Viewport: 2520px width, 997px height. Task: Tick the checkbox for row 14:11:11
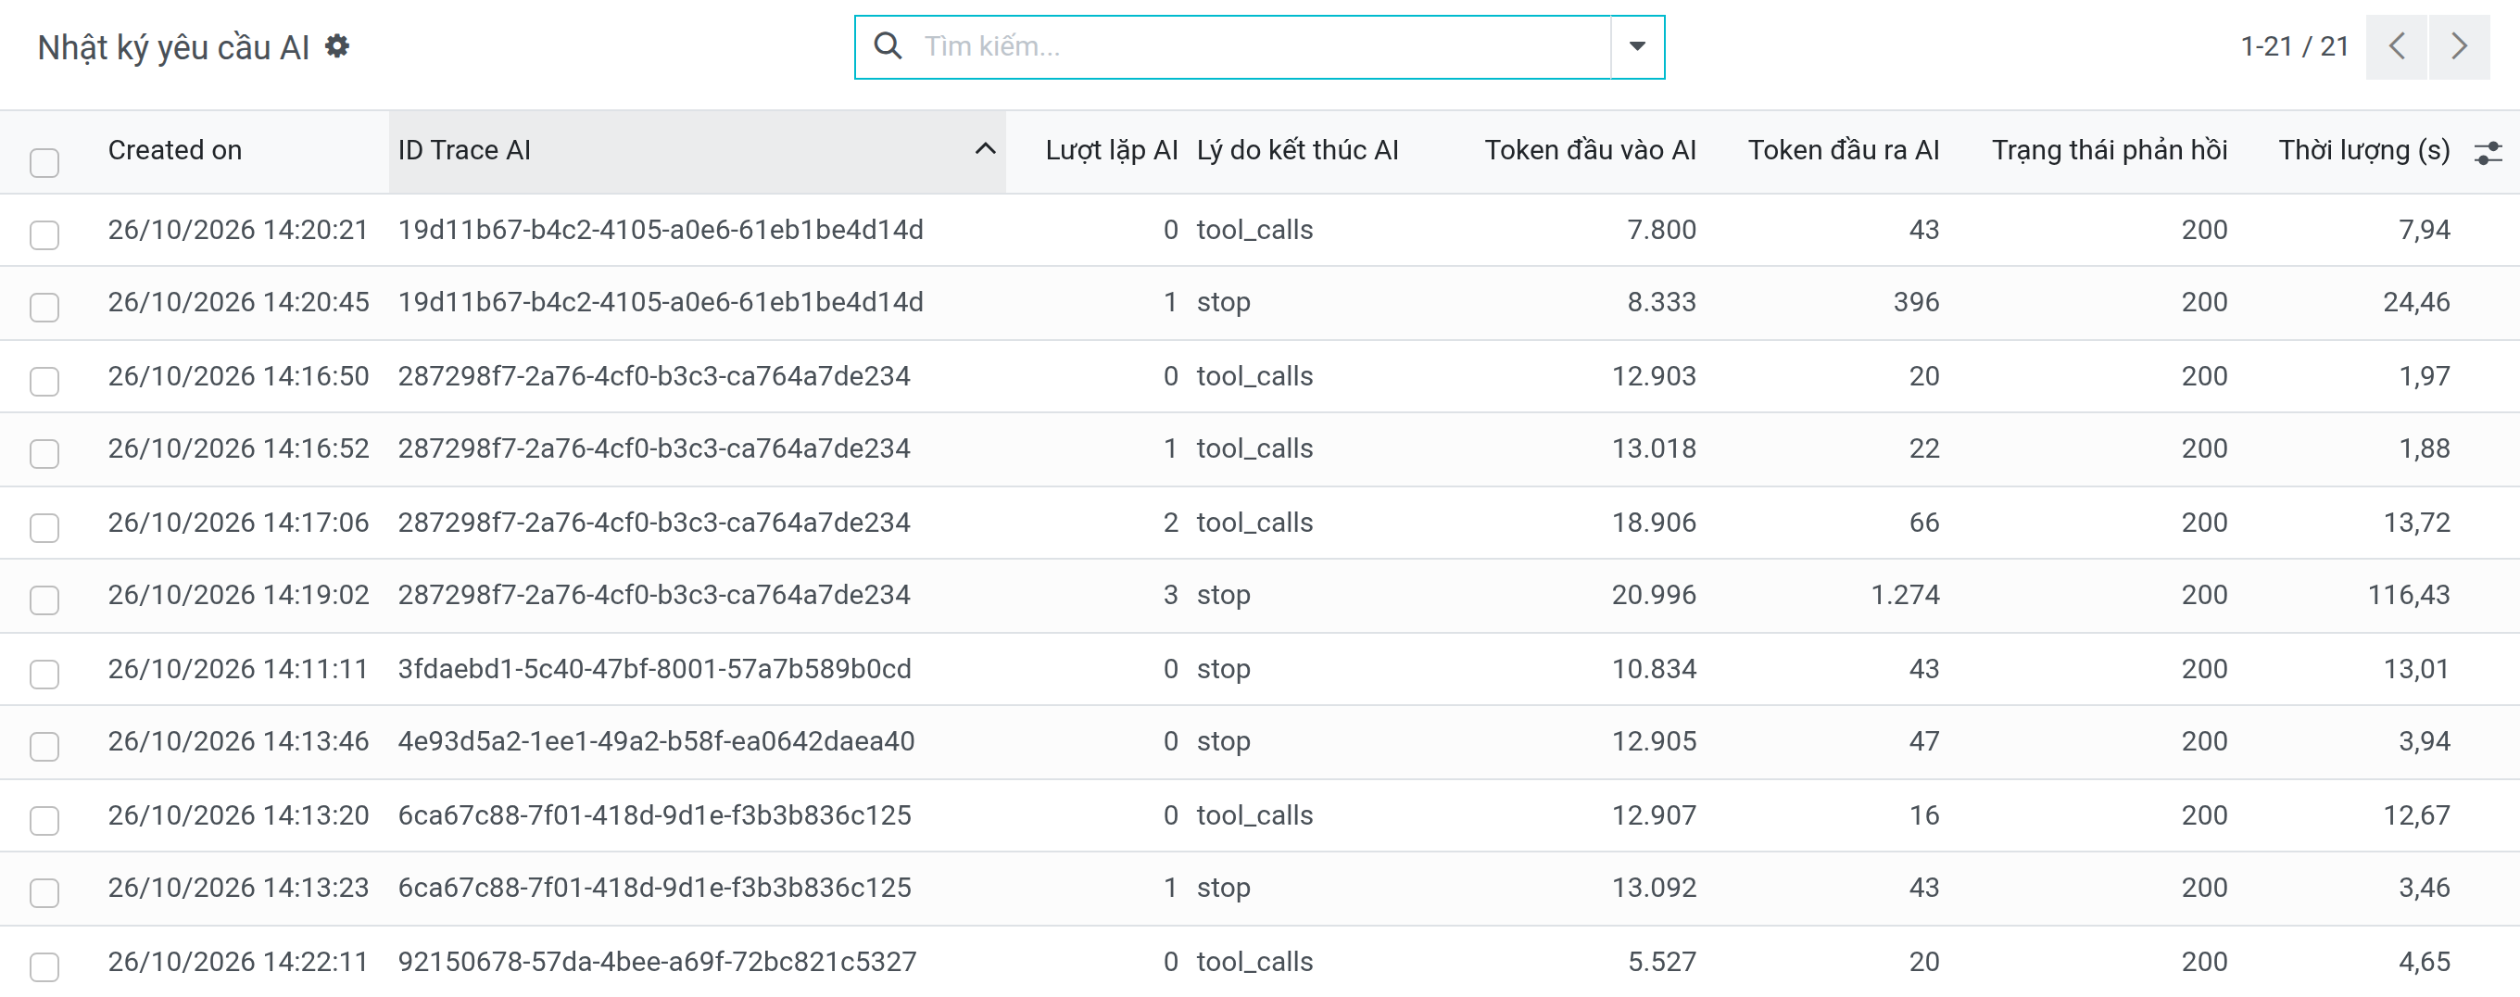tap(44, 675)
